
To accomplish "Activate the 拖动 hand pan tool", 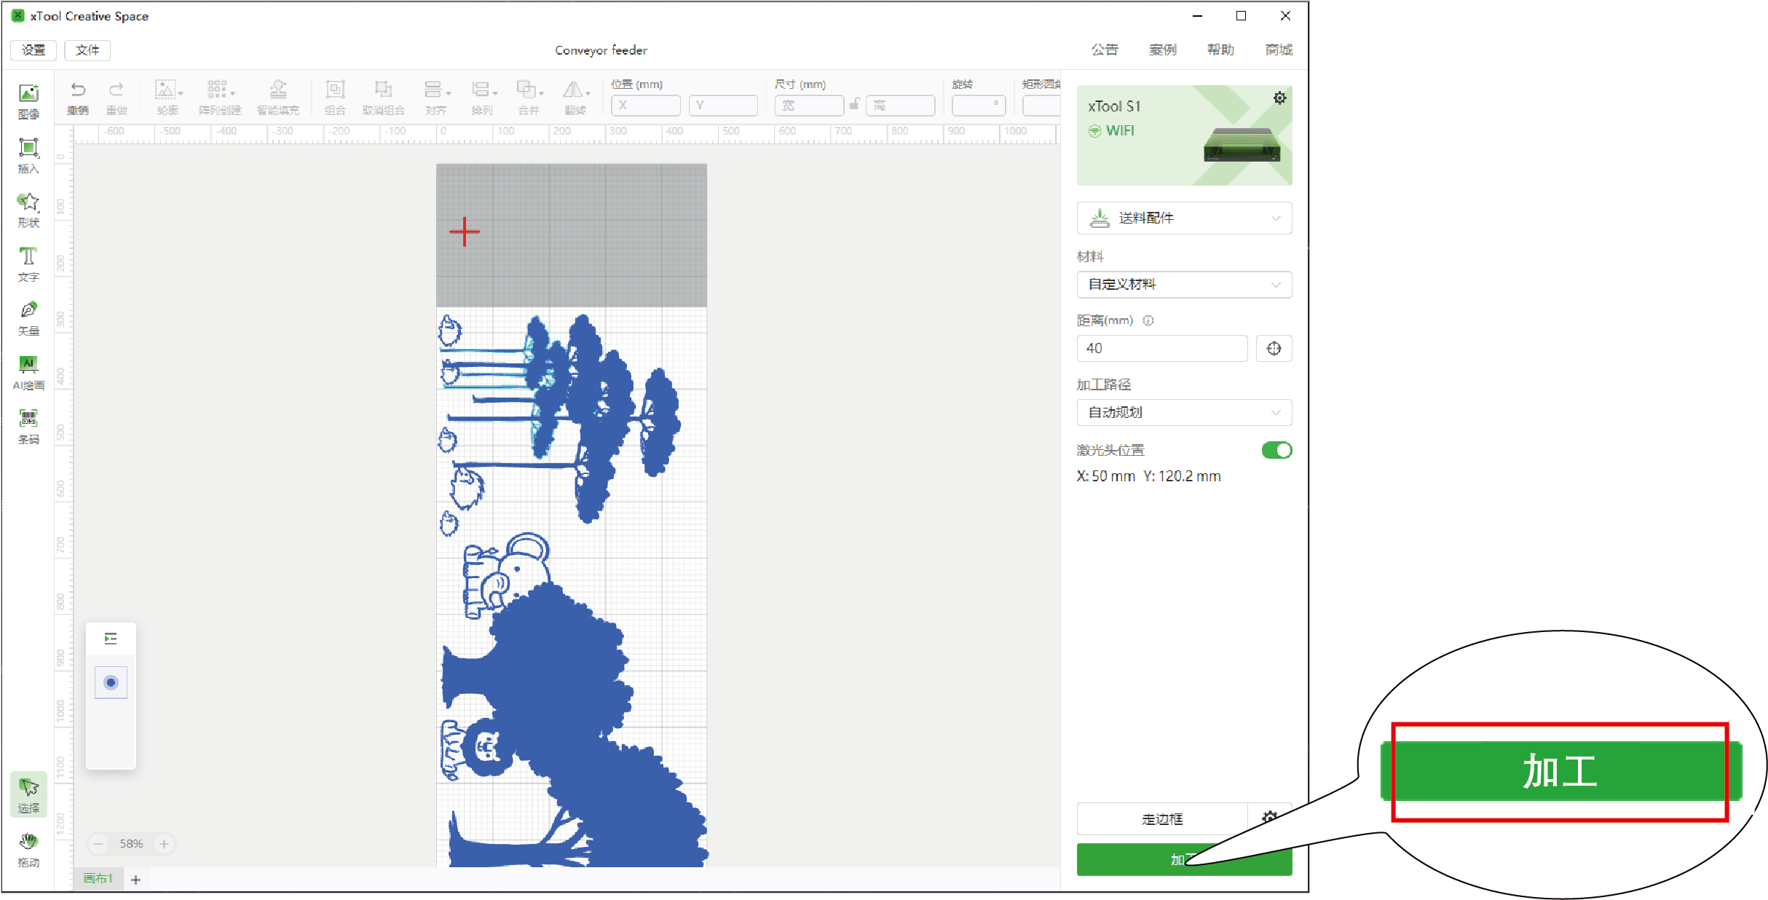I will tap(28, 850).
